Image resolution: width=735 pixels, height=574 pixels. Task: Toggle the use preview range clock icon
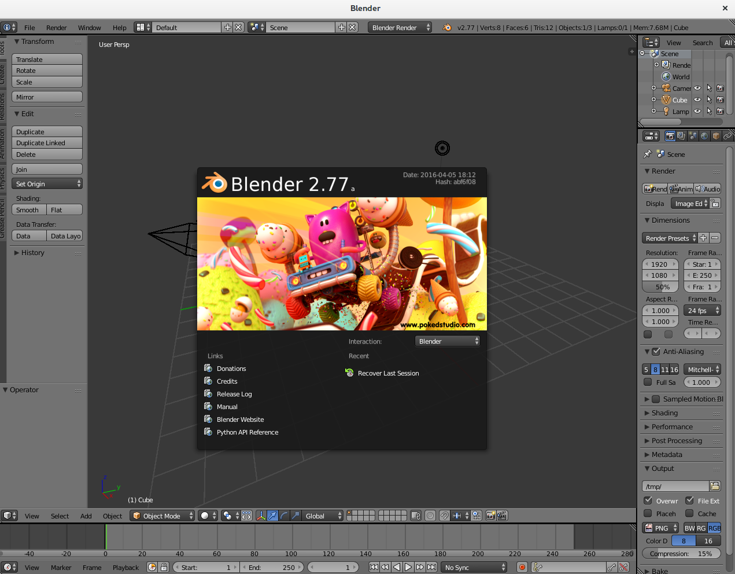[x=152, y=567]
